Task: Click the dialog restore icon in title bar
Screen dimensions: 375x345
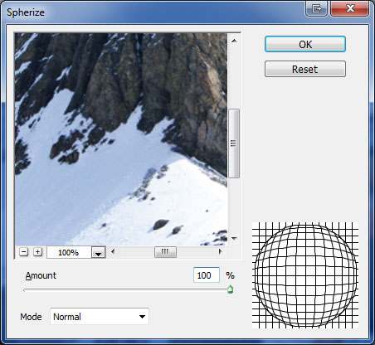Action: tap(317, 8)
